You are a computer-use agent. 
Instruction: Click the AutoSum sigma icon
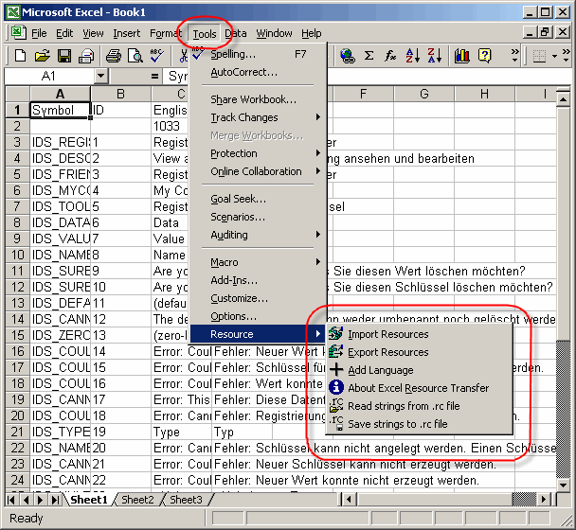coord(369,57)
